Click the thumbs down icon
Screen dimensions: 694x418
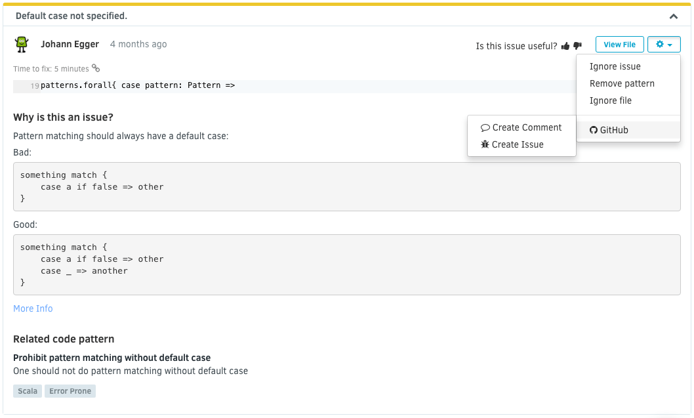577,46
